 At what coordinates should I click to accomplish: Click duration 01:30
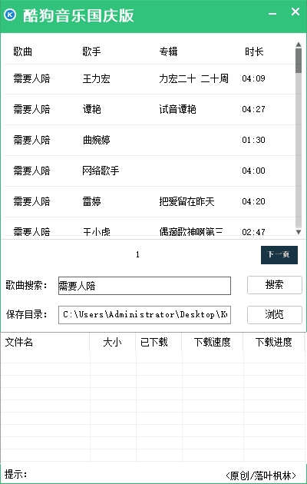coord(253,140)
